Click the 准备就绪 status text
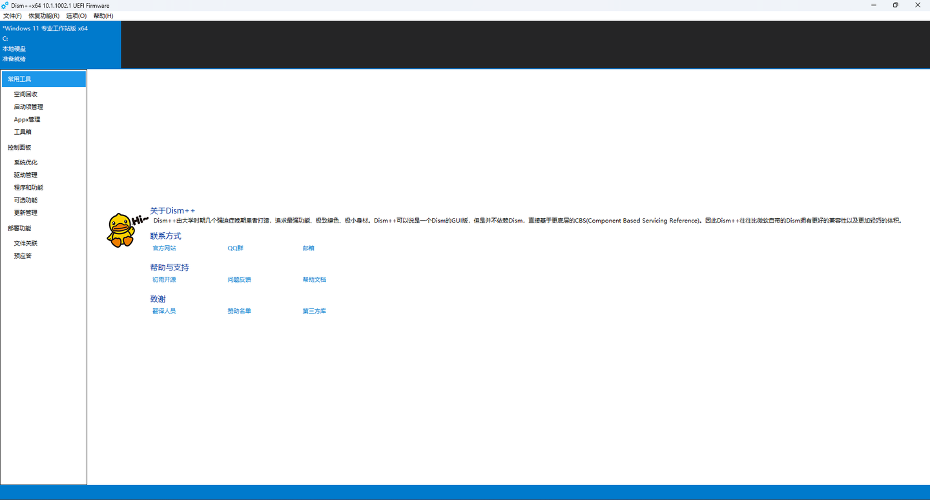930x500 pixels. [x=14, y=59]
